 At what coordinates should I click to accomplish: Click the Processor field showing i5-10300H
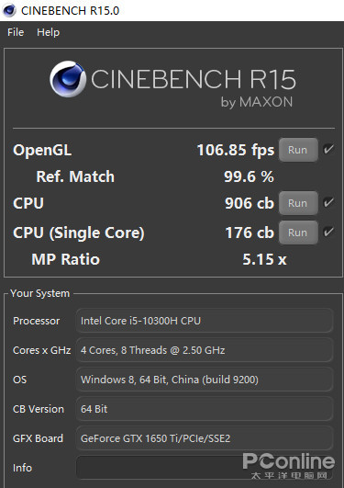click(205, 321)
